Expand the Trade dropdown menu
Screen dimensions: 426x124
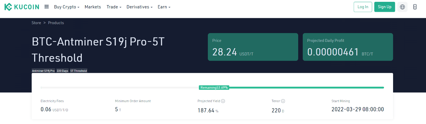[x=114, y=7]
